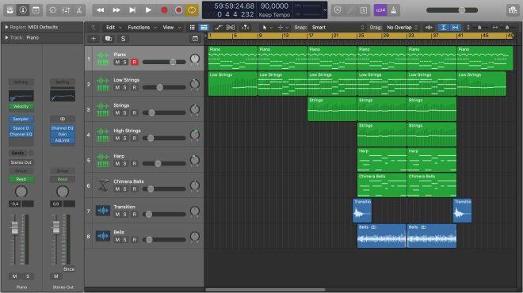Go to end of project

click(x=132, y=10)
